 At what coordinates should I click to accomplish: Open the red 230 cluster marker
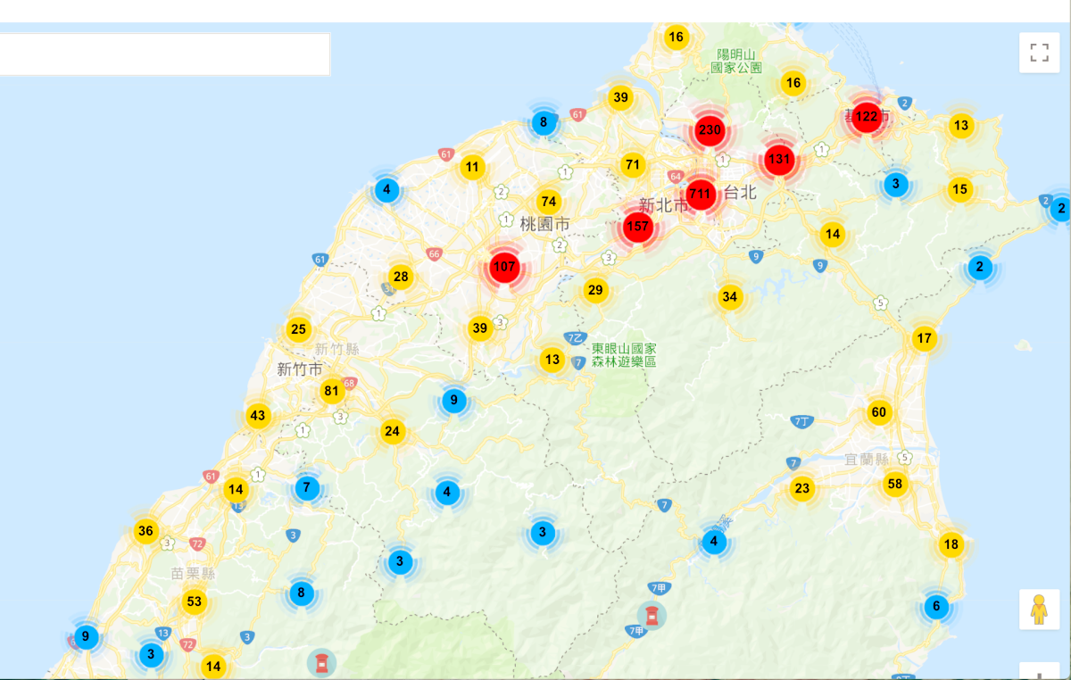point(710,130)
